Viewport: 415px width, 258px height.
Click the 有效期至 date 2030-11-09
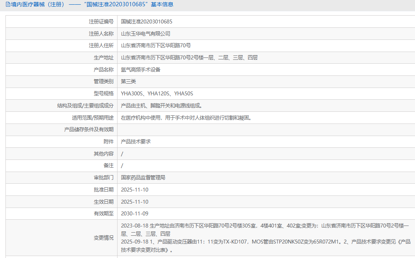tap(135, 213)
